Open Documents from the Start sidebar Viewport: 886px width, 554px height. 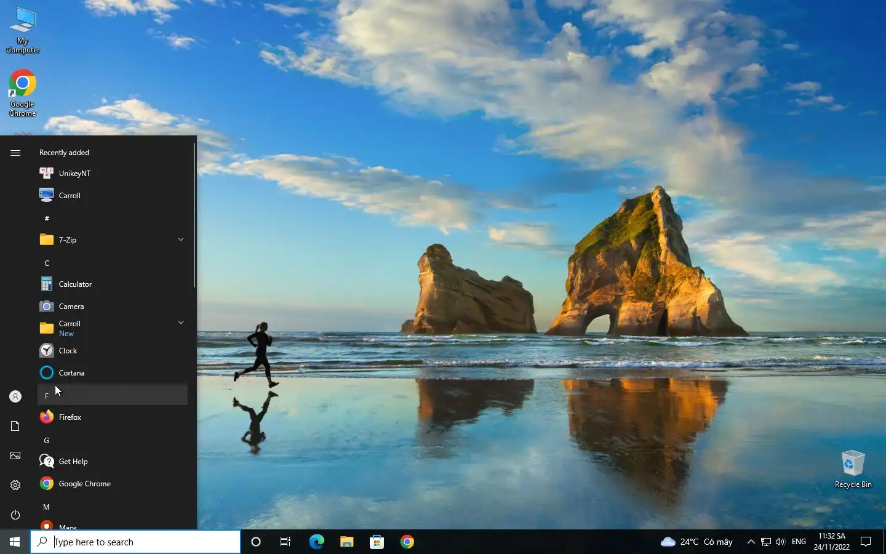[15, 426]
